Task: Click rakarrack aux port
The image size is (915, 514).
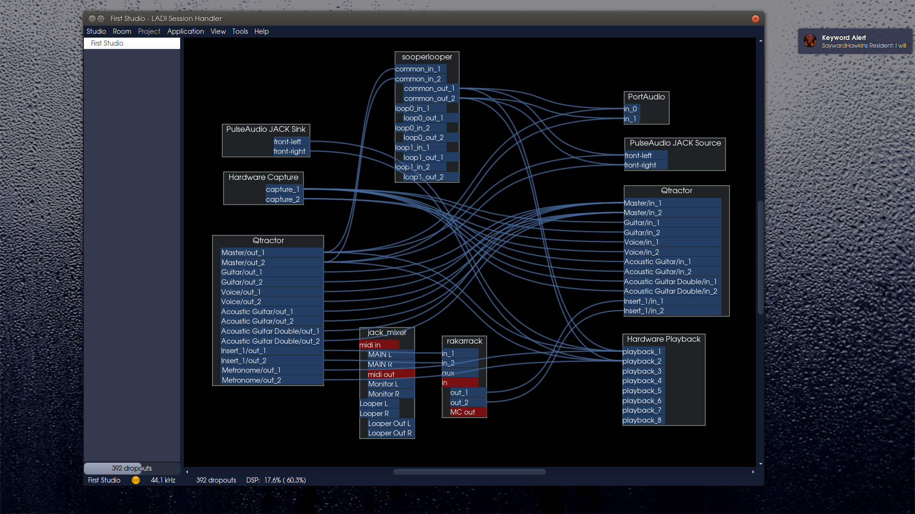Action: pos(460,373)
